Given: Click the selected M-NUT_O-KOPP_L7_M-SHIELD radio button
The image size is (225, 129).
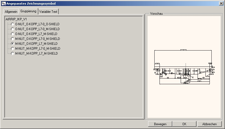Looking at the screenshot, I should 12,44.
